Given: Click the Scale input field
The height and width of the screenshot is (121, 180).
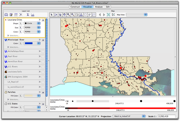Looking at the screenshot, I should pyautogui.click(x=167, y=116).
